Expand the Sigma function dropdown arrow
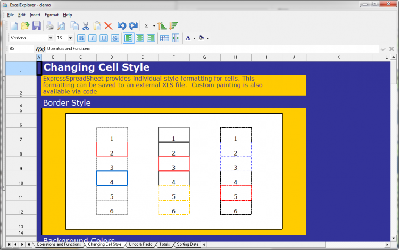This screenshot has height=250, width=399. click(x=154, y=26)
